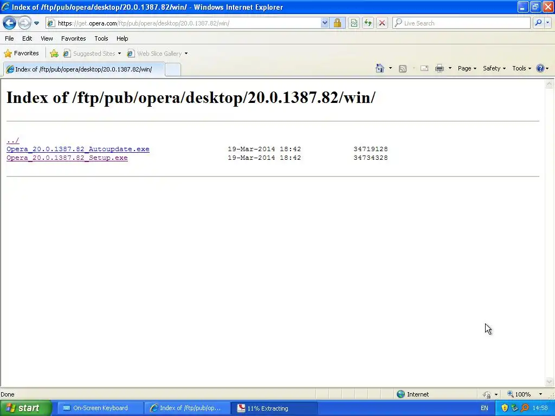Click the EN language indicator
The width and height of the screenshot is (555, 416).
click(484, 408)
